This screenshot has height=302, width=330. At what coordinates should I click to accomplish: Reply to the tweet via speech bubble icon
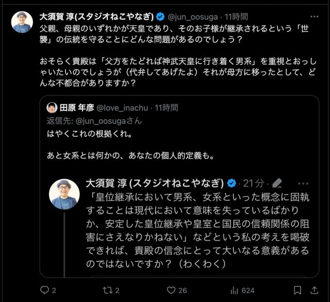coord(44,291)
